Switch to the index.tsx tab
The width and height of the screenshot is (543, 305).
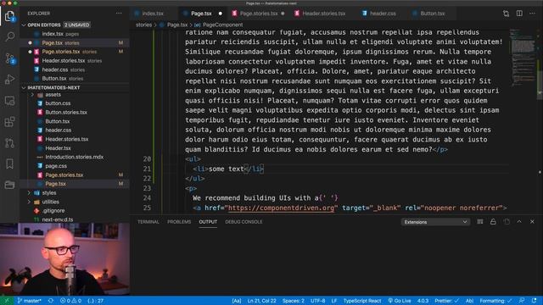[153, 14]
